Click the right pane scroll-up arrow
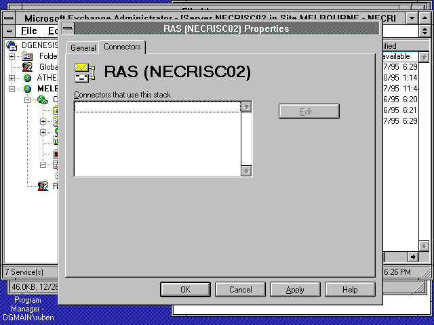 424,57
